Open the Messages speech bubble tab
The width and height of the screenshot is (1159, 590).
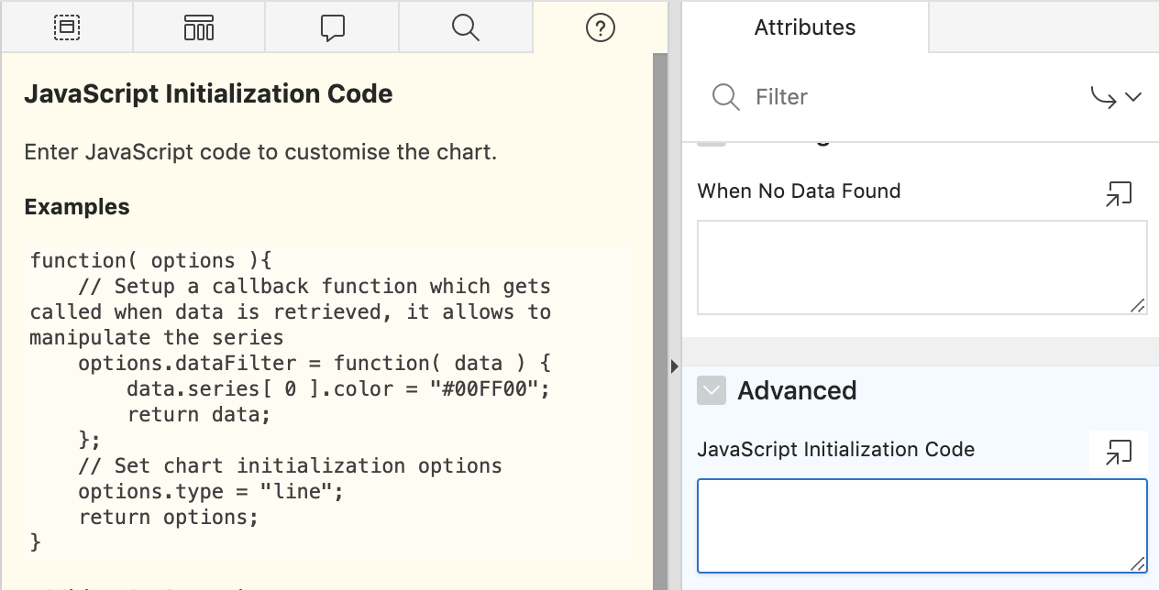[332, 27]
